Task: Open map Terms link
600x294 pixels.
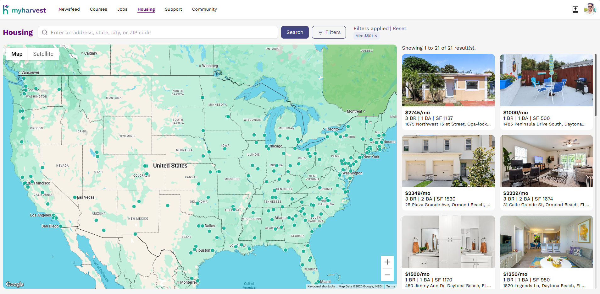Action: point(390,286)
